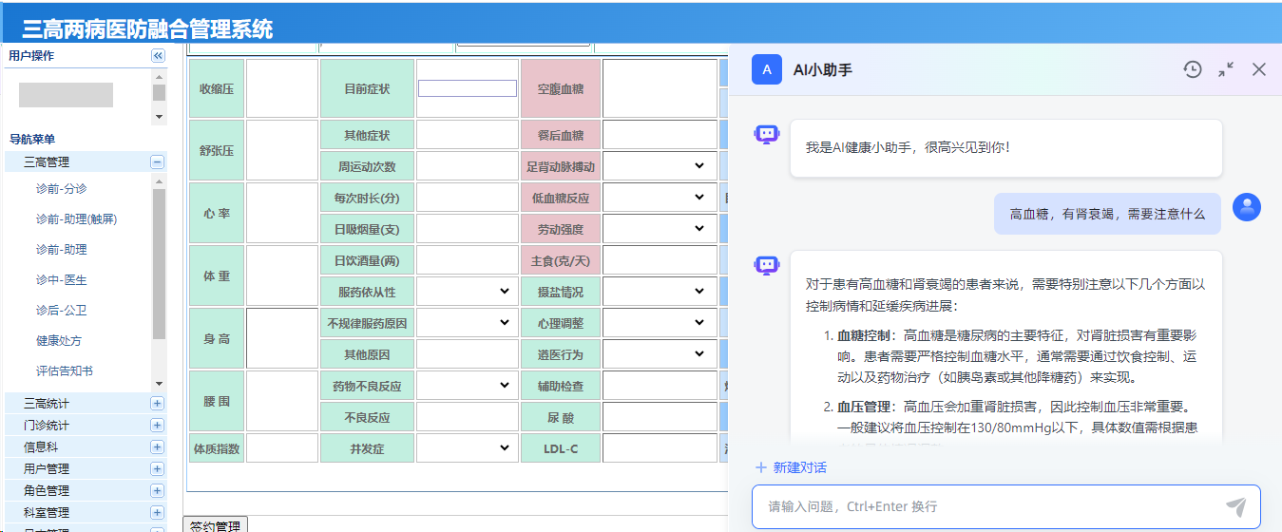
Task: Open 诊后-公卫 menu item
Action: coord(62,311)
